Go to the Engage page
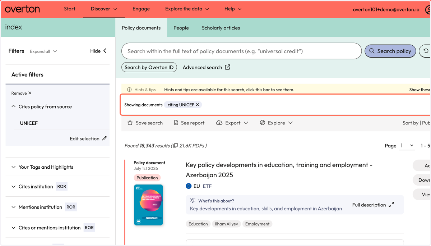Screen dimensions: 431x246 point(141,9)
